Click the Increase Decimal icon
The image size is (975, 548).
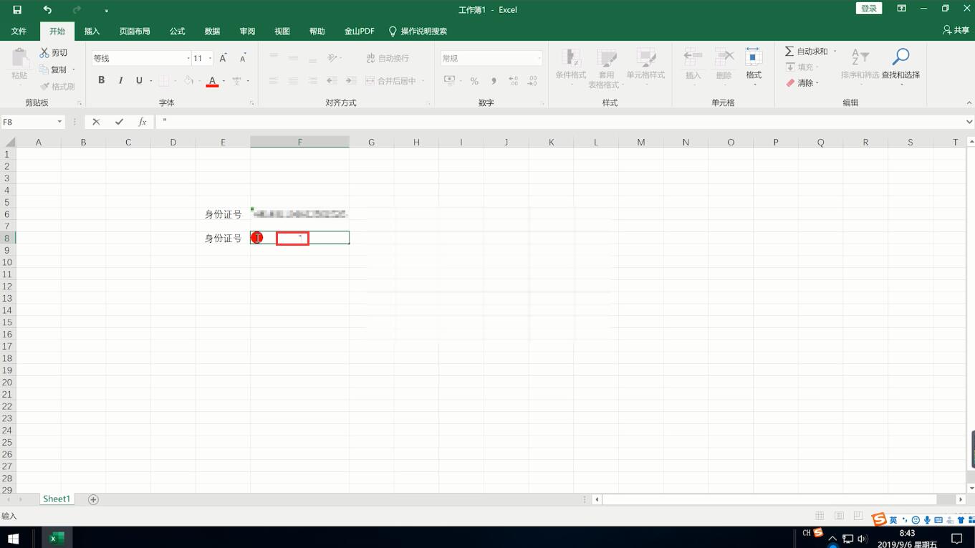513,81
